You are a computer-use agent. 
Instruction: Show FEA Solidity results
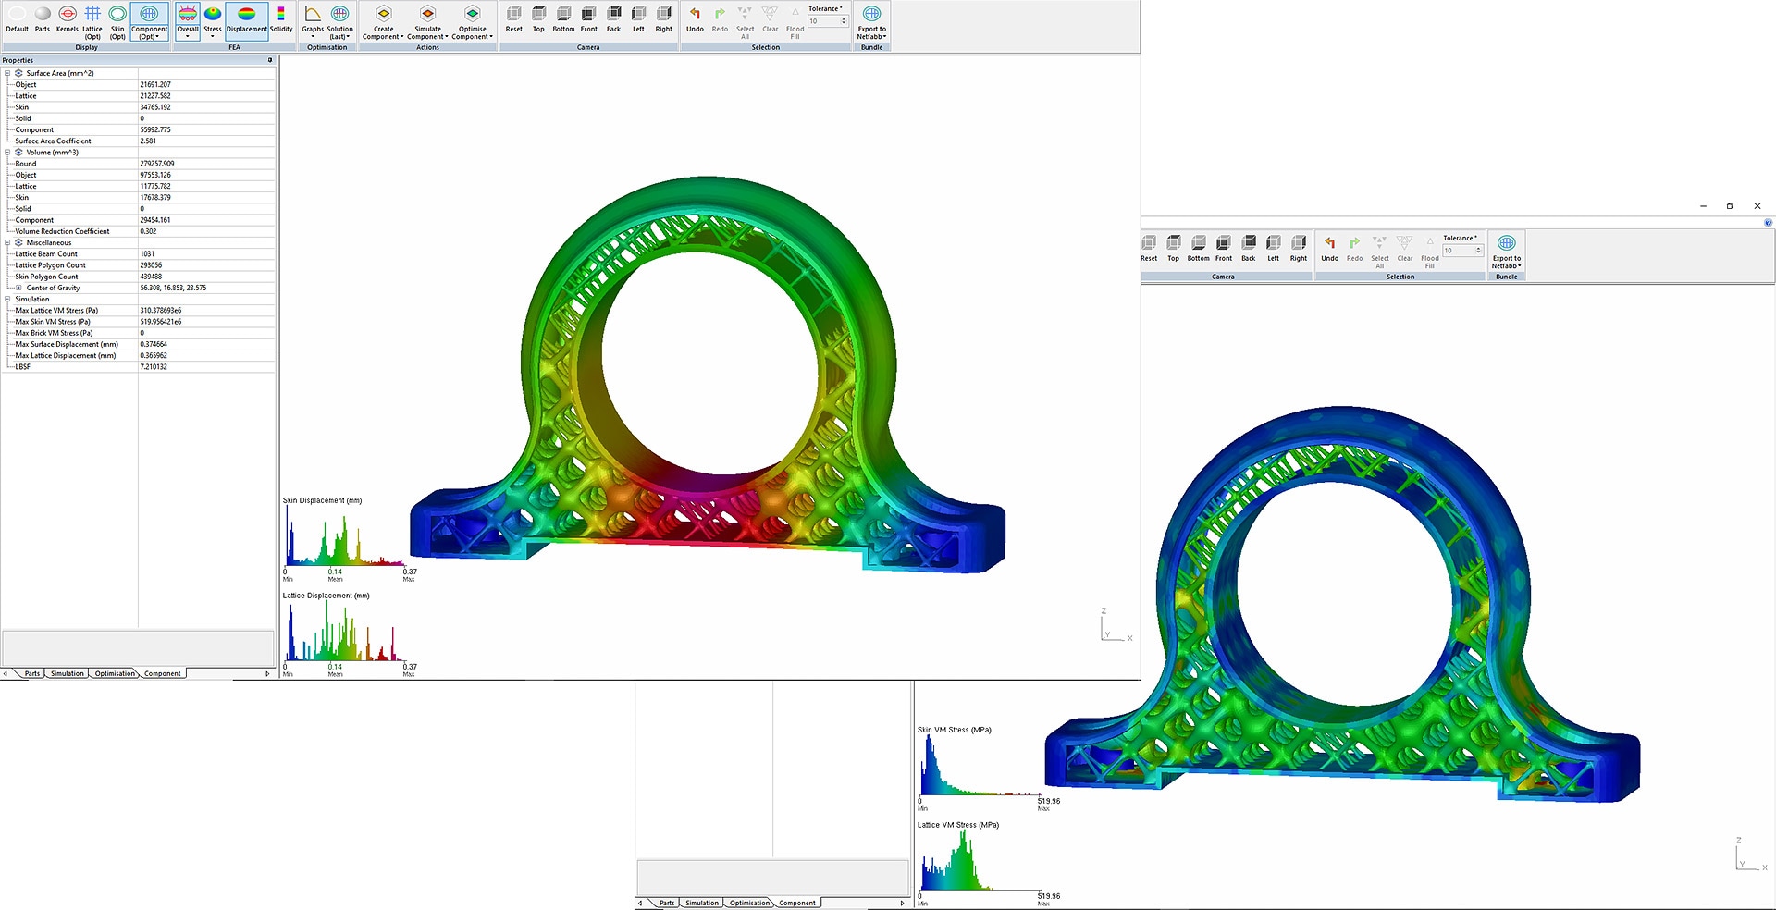pyautogui.click(x=281, y=19)
